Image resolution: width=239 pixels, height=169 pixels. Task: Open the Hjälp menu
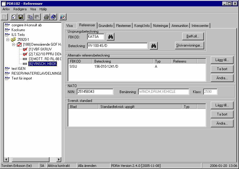(43, 9)
